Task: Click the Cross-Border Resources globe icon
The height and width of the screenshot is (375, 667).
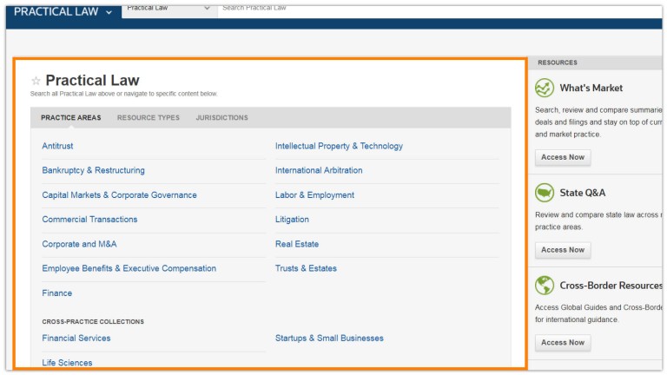Action: (x=545, y=286)
